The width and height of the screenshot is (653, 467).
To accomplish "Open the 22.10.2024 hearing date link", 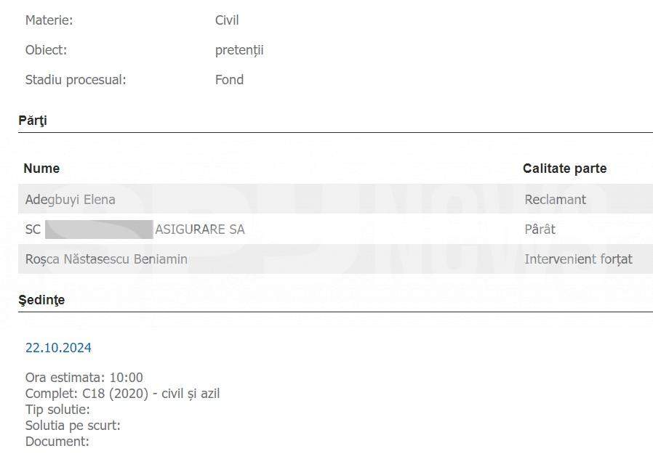I will coord(58,348).
